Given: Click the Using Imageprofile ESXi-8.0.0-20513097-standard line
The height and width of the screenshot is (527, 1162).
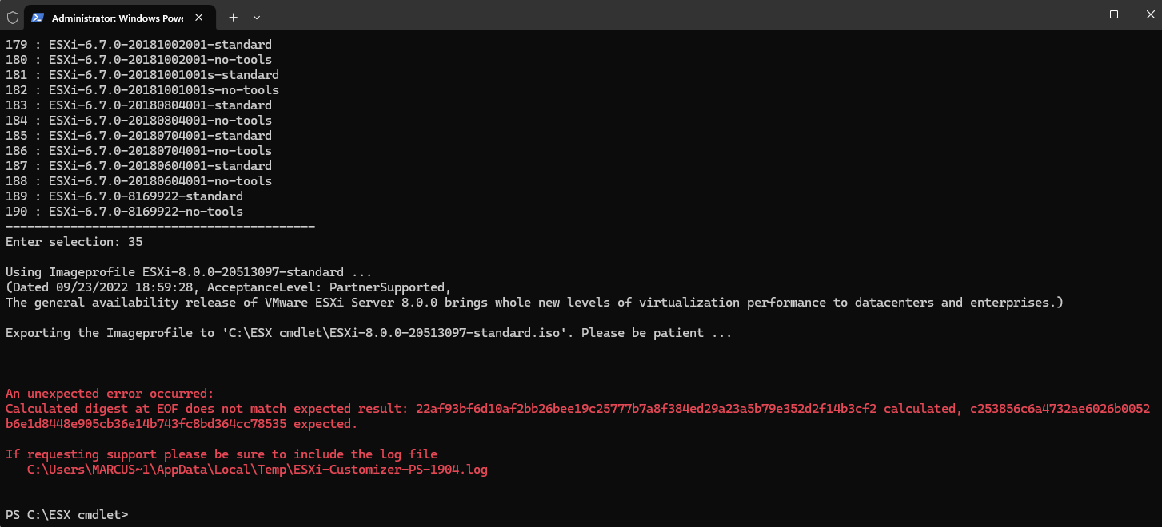Looking at the screenshot, I should pyautogui.click(x=188, y=271).
